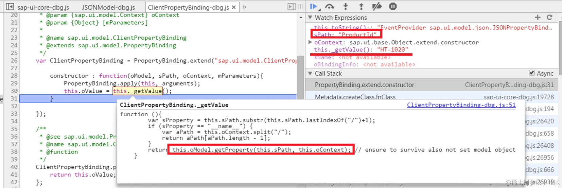
Task: Refresh the watch expressions
Action: click(x=549, y=17)
